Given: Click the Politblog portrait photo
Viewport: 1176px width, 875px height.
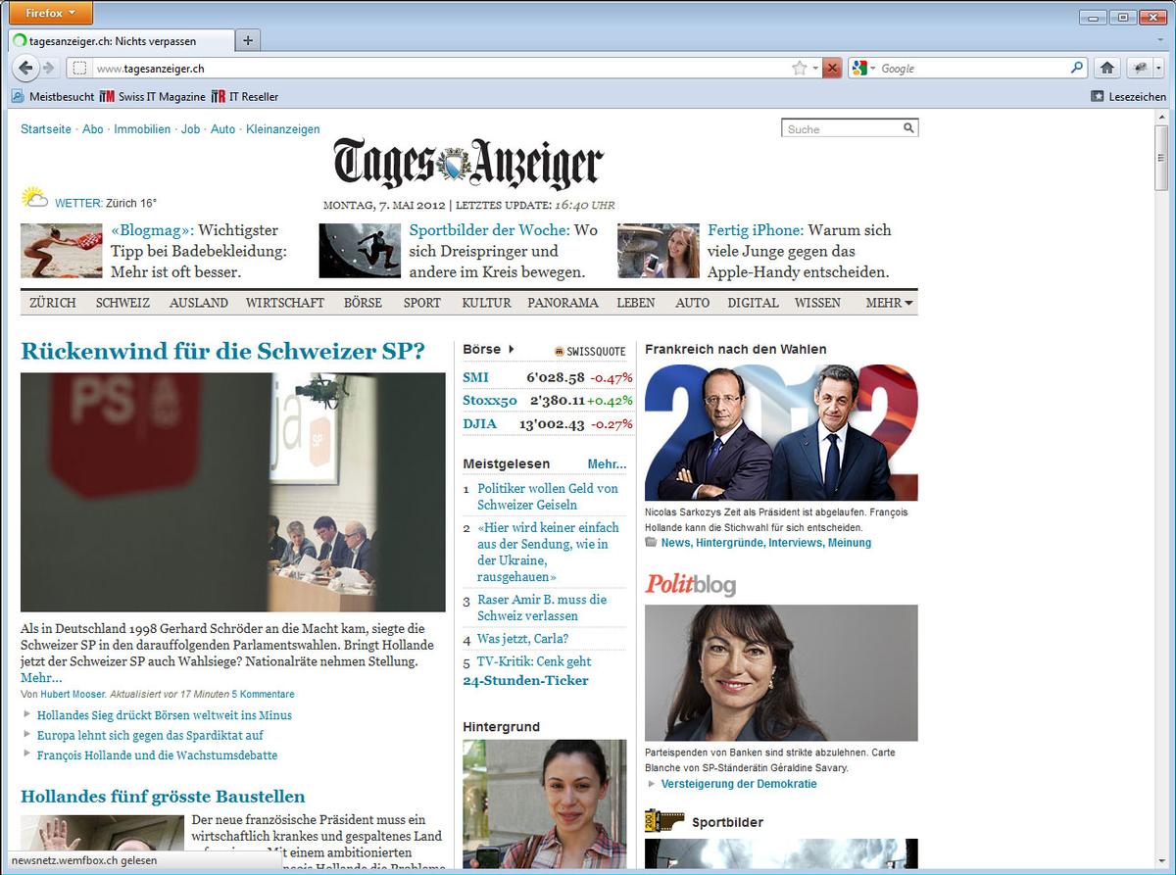Looking at the screenshot, I should coord(781,673).
